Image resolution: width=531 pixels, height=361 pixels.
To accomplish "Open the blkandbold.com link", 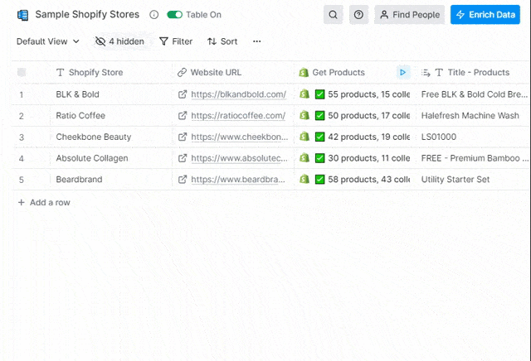I will (x=238, y=94).
